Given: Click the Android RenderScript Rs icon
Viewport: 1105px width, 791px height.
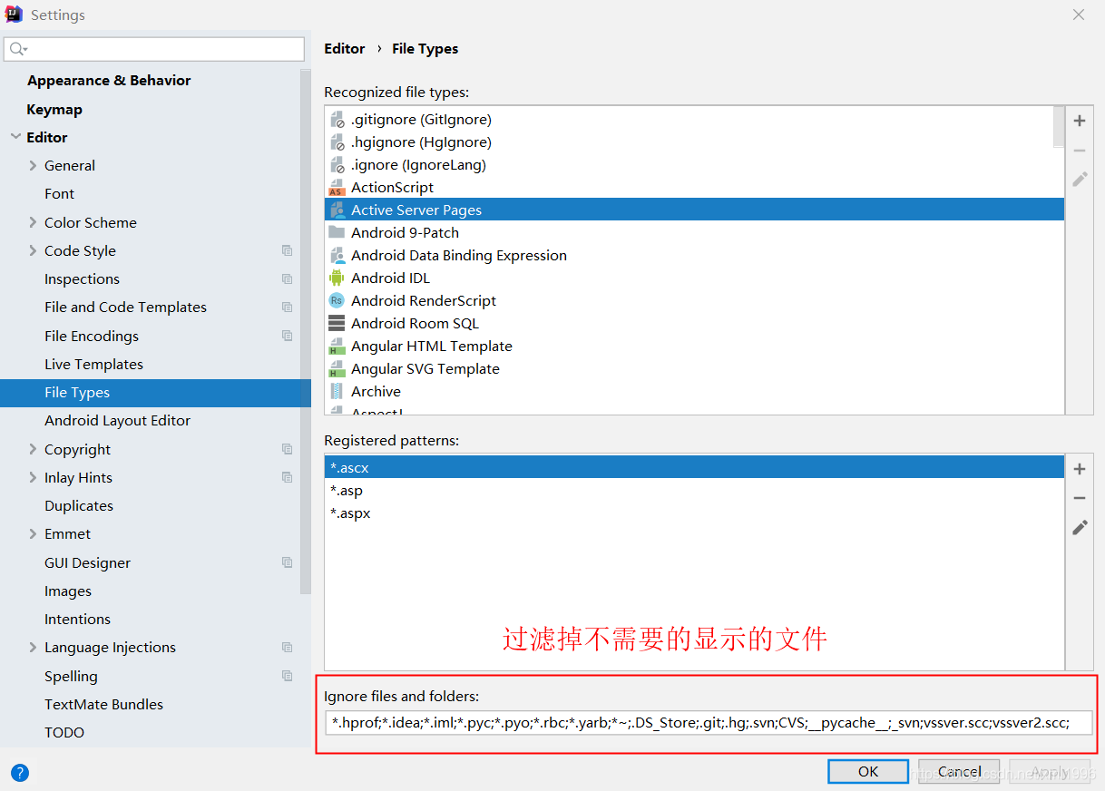Looking at the screenshot, I should (337, 300).
